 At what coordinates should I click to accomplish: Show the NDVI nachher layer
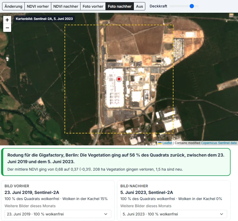pyautogui.click(x=66, y=6)
